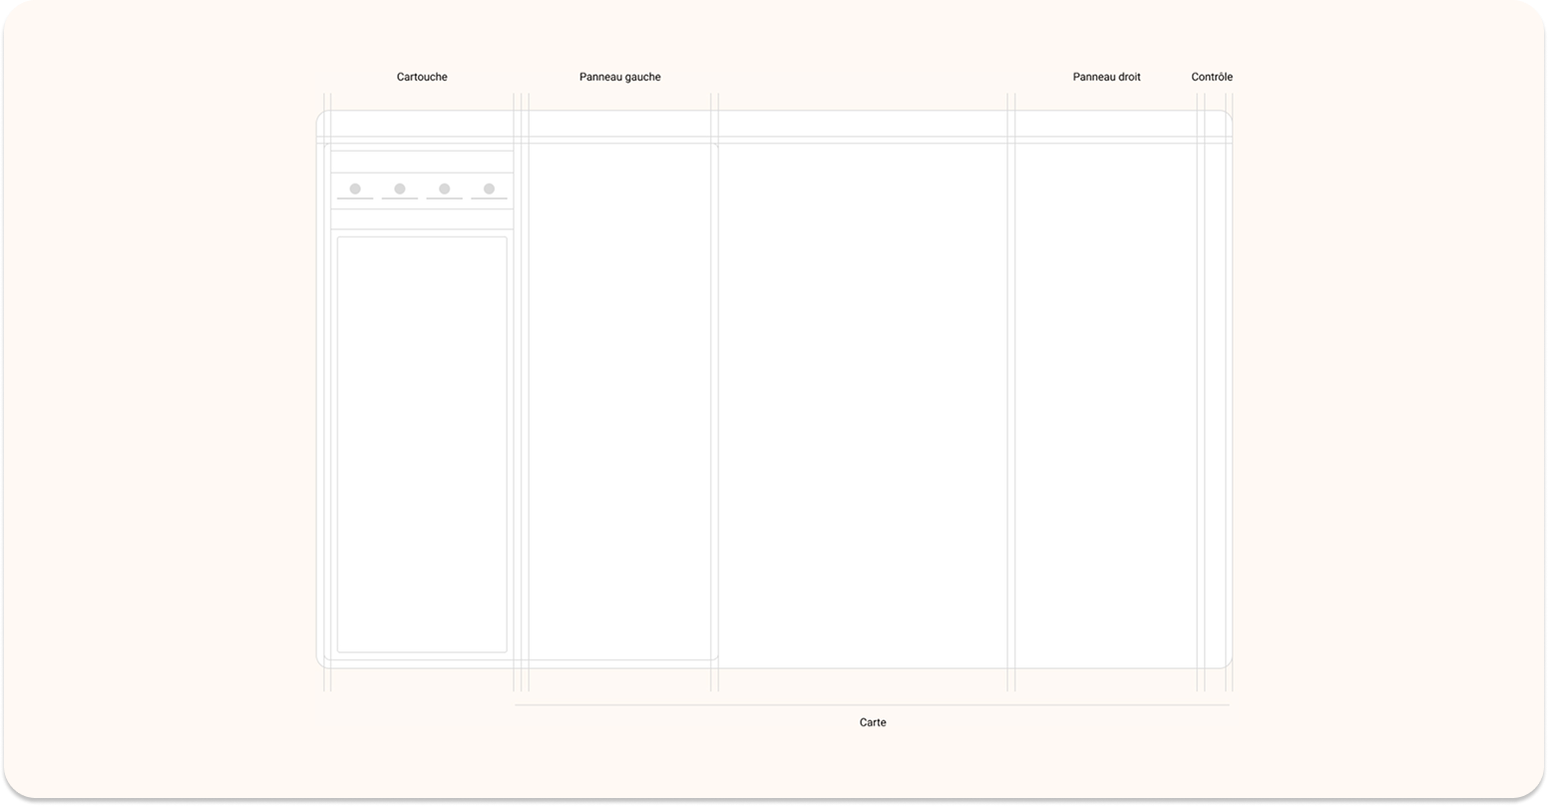Click the central map area of the wireframe
Image resolution: width=1548 pixels, height=806 pixels.
pyautogui.click(x=863, y=399)
